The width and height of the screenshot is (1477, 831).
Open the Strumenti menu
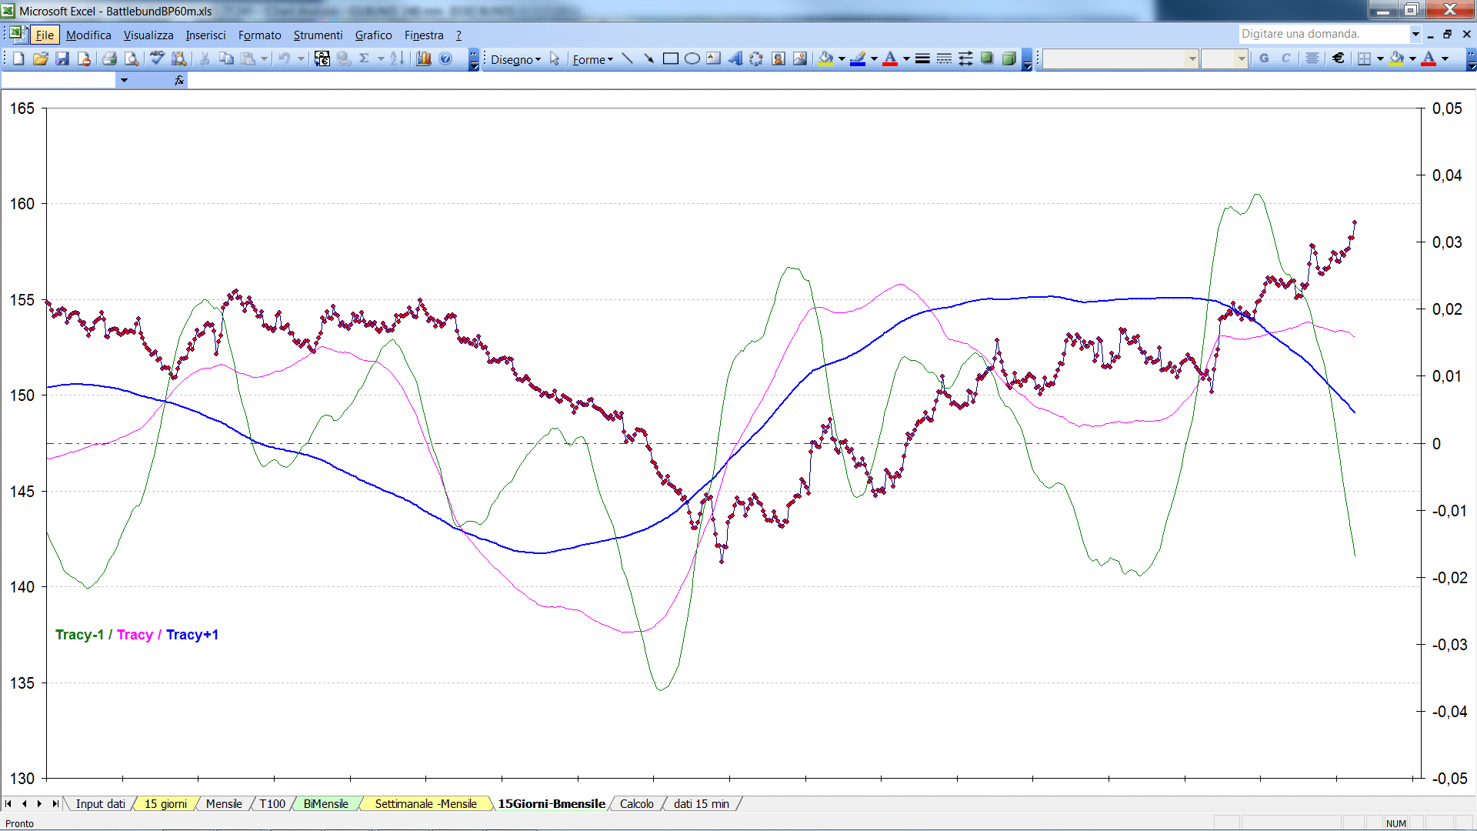318,35
